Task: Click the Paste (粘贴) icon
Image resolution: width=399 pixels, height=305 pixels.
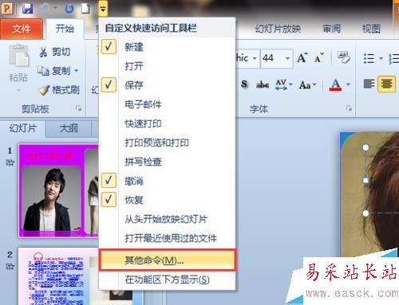Action: 18,56
